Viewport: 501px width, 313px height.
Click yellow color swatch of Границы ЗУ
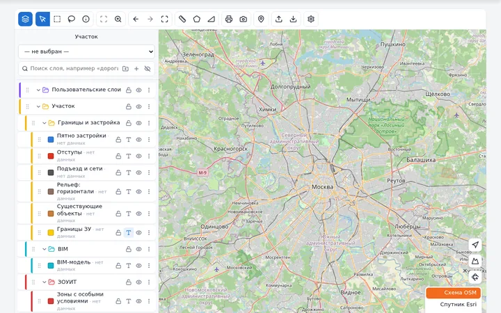coord(51,233)
